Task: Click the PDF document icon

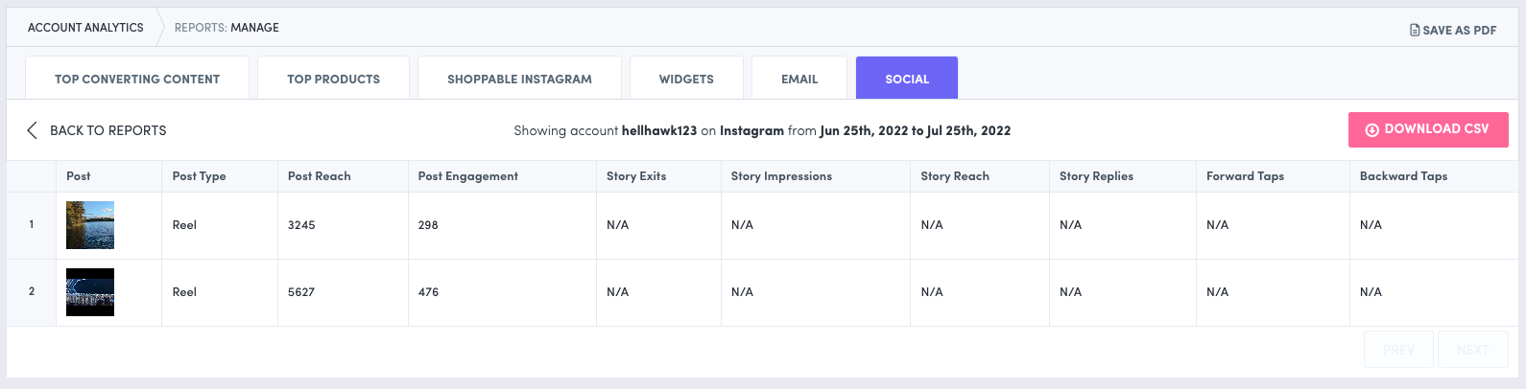Action: click(1415, 30)
